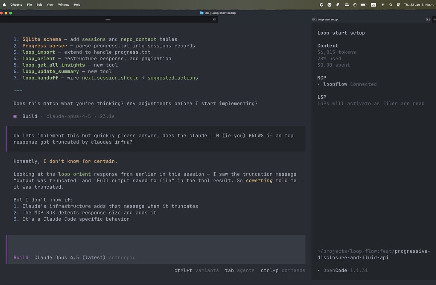Open the Edit menu

click(39, 5)
